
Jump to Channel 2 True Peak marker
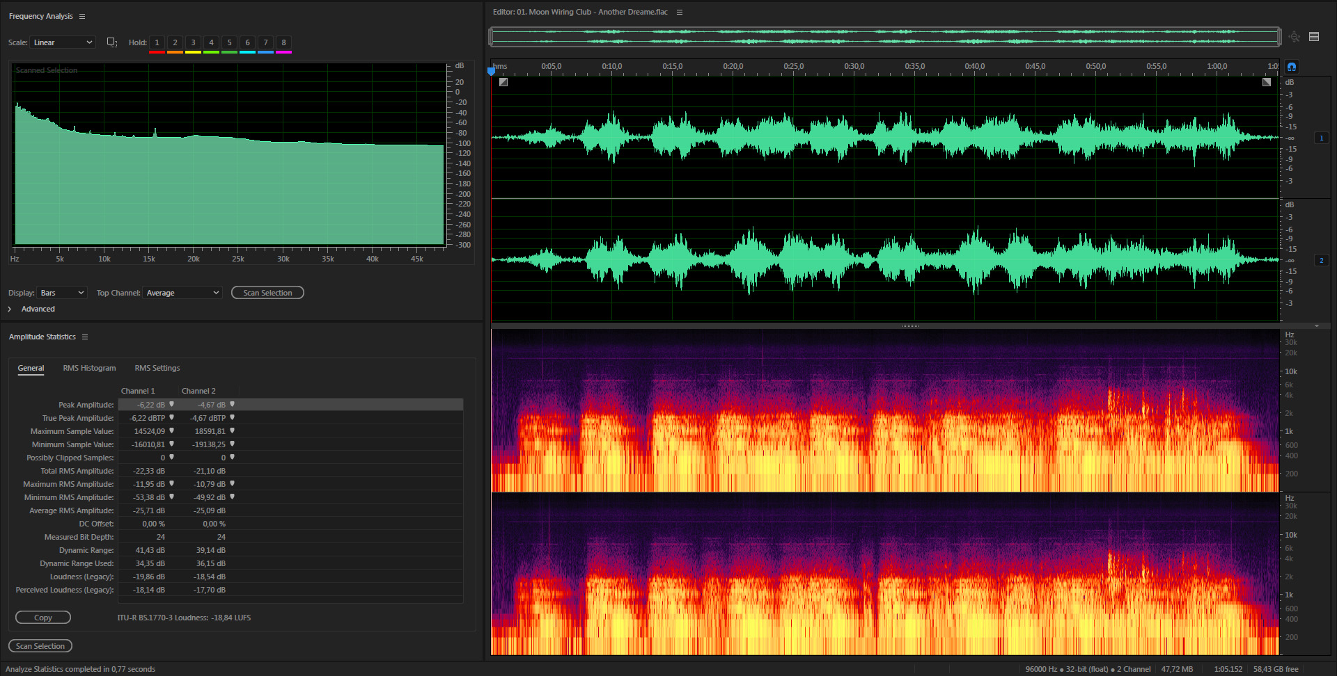[232, 417]
